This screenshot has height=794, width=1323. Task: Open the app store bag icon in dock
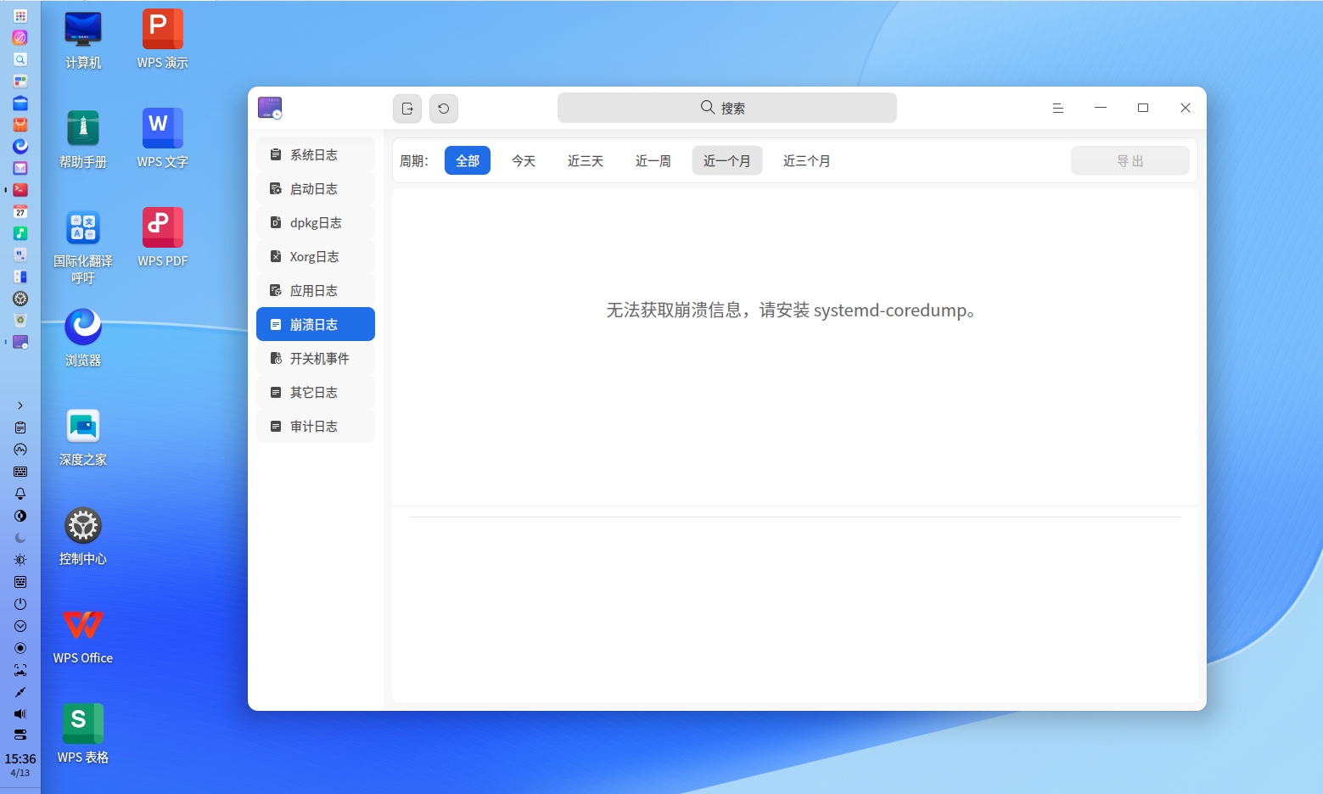20,125
